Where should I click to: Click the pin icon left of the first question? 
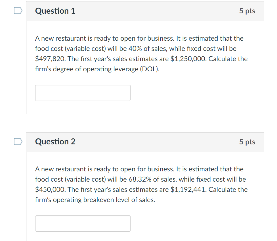(x=18, y=10)
